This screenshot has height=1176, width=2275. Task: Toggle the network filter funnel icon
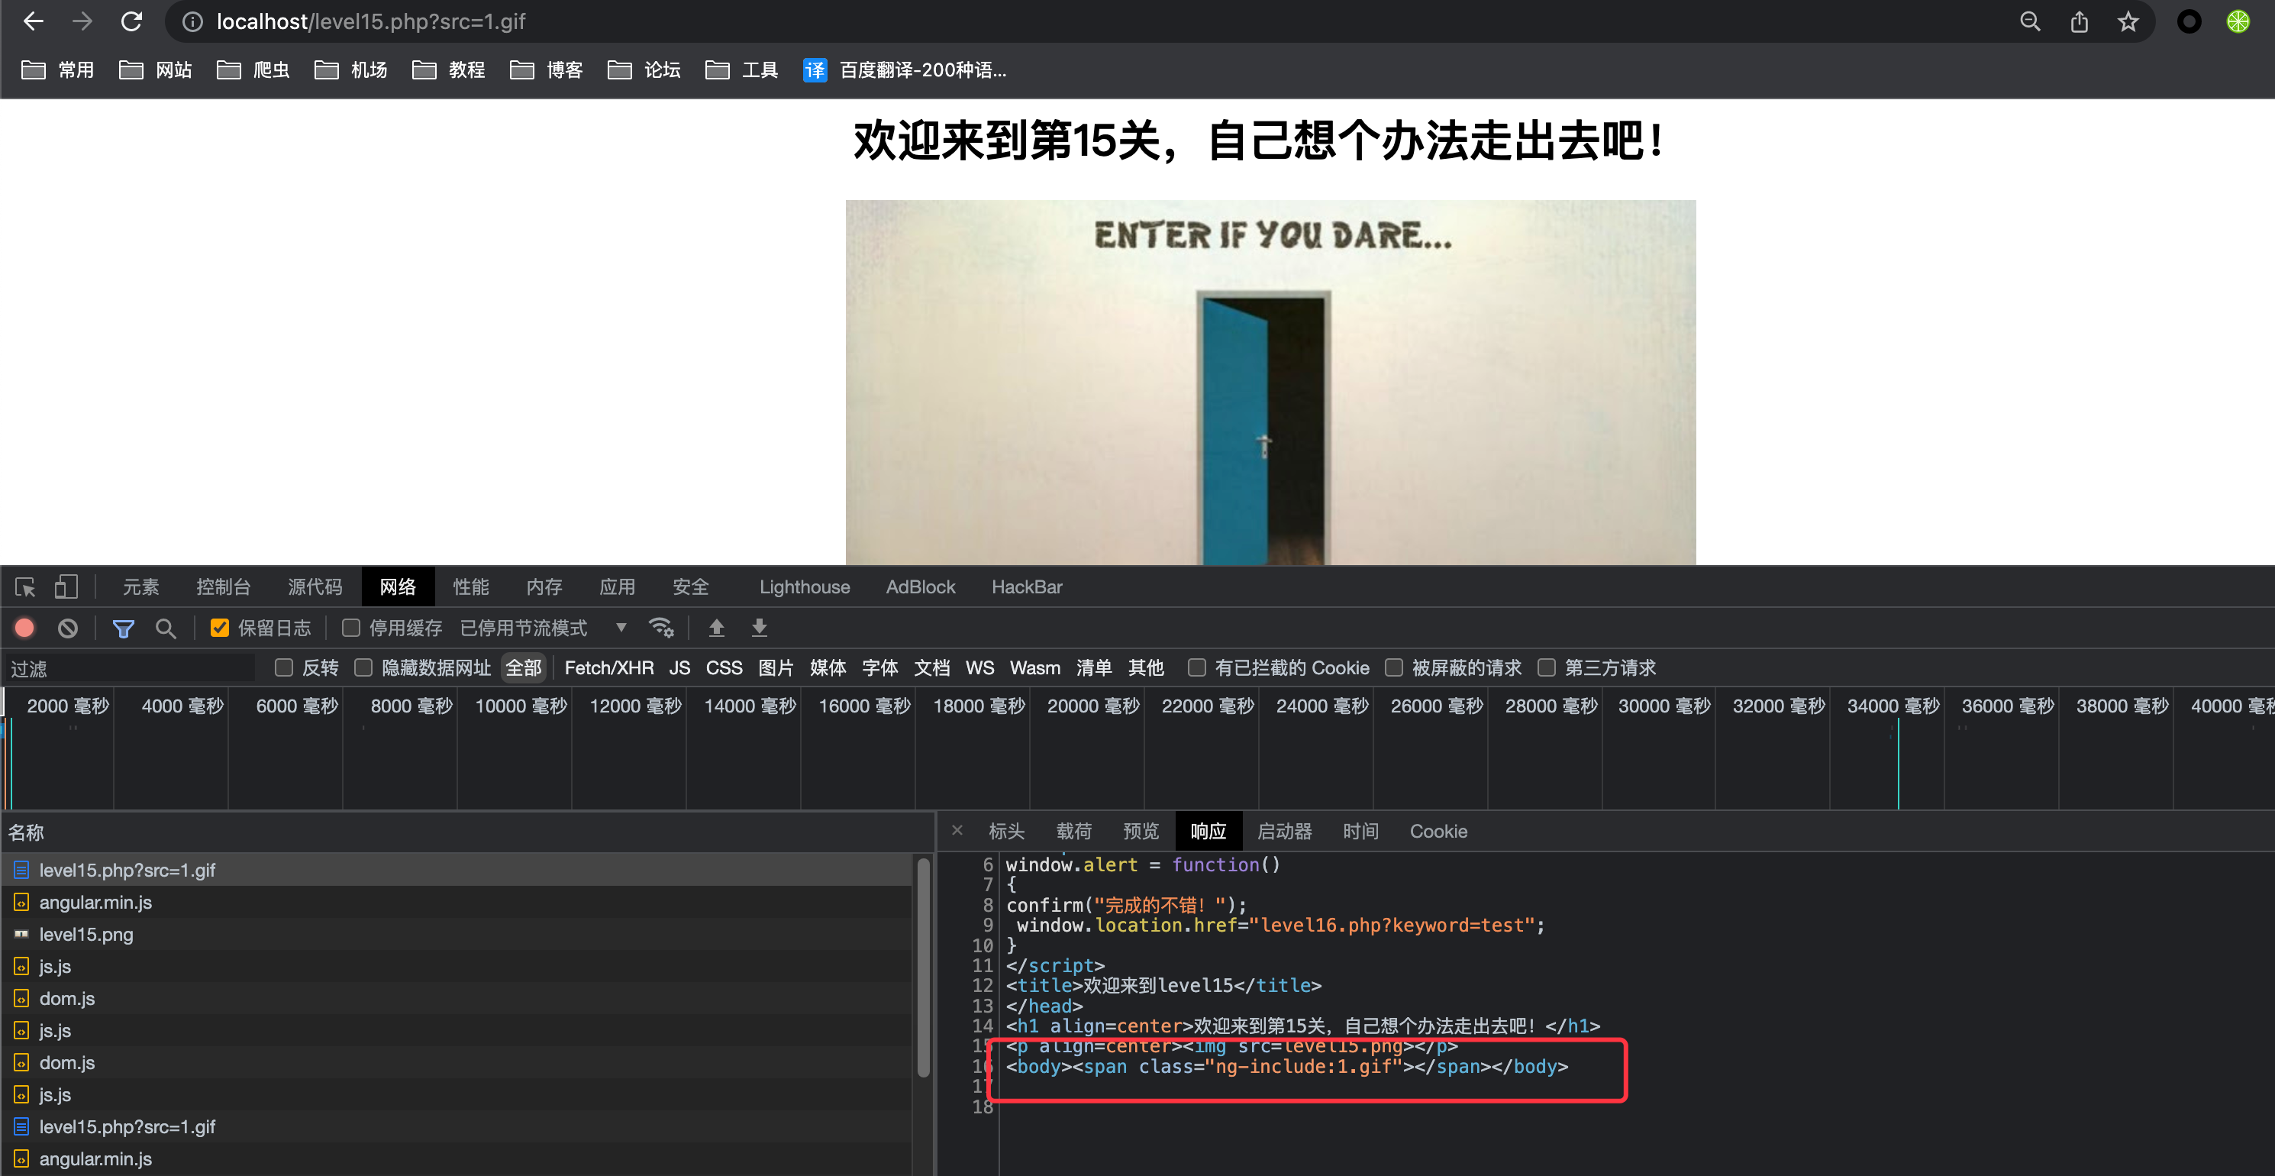(x=123, y=628)
